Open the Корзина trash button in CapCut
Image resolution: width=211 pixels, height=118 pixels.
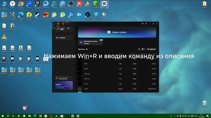[x=151, y=49]
